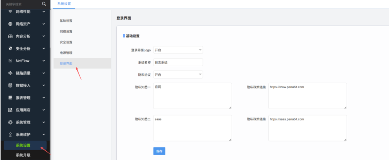Open 基础设置 in settings list

click(x=66, y=21)
